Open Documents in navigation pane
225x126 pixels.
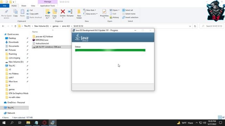point(14,46)
